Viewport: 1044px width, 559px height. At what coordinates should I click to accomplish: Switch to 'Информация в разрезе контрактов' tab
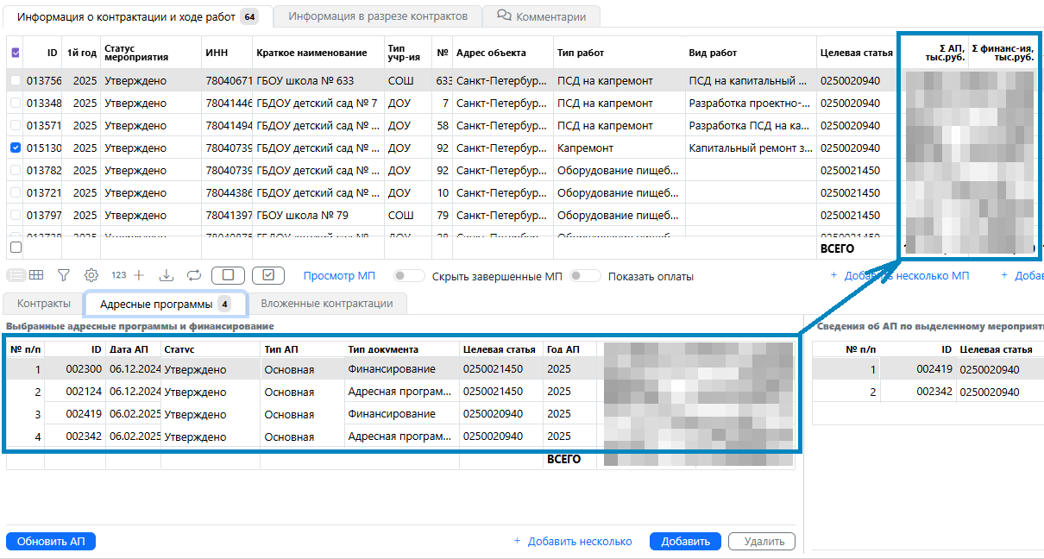378,16
